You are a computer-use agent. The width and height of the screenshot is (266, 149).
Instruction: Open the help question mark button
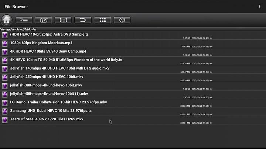pos(122,20)
